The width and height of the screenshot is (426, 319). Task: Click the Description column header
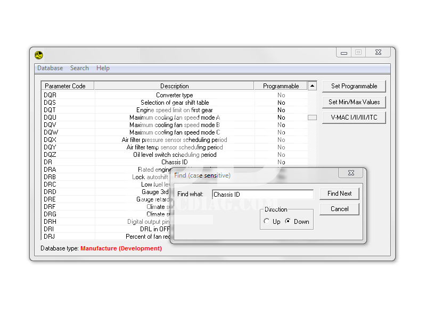[174, 86]
